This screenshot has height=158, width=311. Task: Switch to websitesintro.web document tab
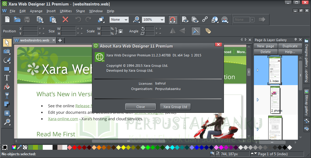coord(35,40)
